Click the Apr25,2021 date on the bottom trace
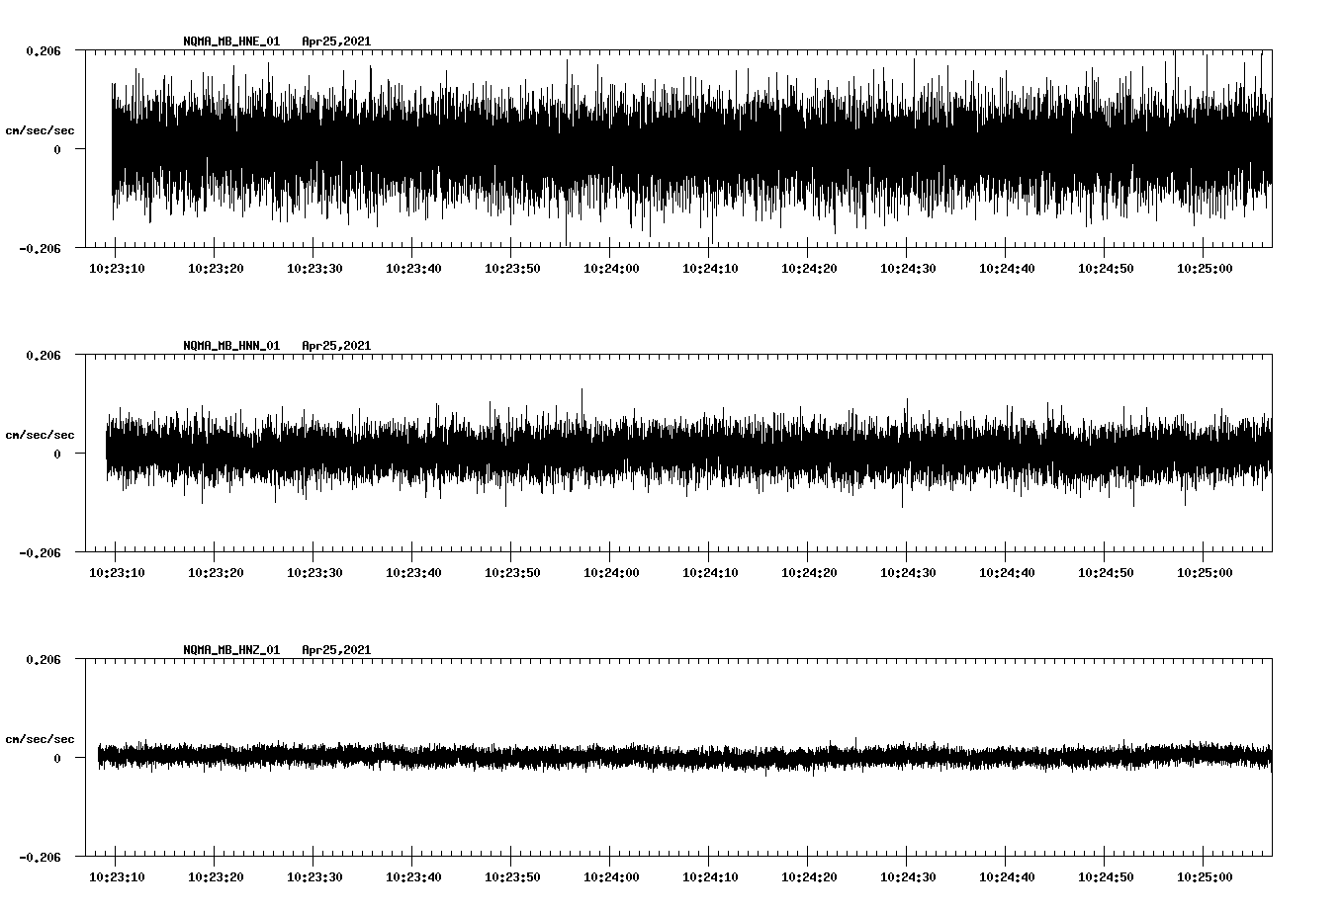 337,650
